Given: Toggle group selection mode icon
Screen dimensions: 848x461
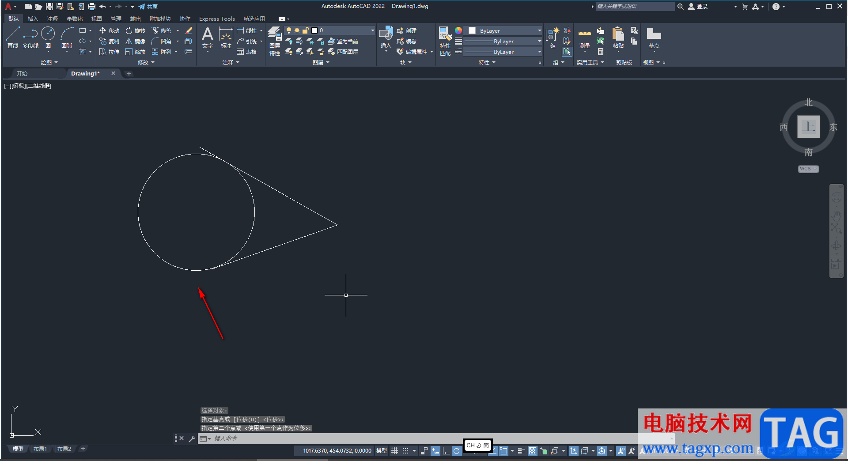Looking at the screenshot, I should (x=567, y=52).
